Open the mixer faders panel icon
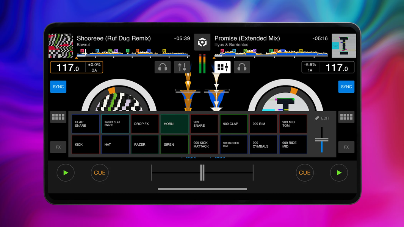This screenshot has height=227, width=404. click(182, 67)
